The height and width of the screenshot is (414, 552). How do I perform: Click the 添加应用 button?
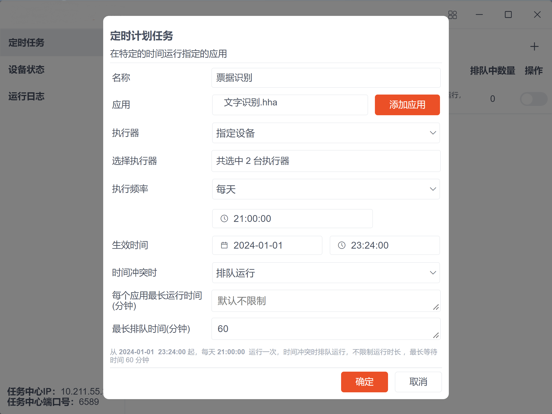(x=407, y=105)
